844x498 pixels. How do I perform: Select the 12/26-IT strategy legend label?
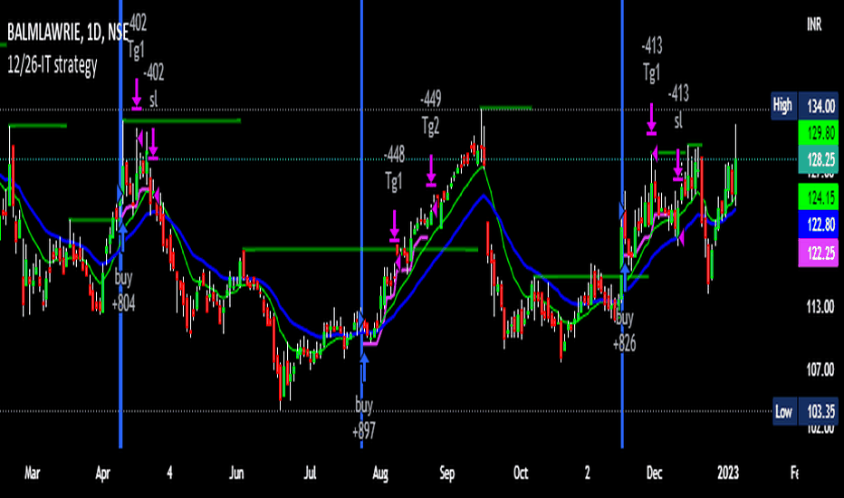coord(53,65)
